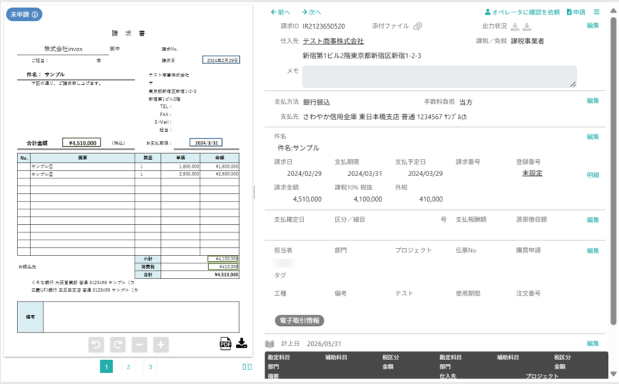Open 明細 details link
Screen dimensions: 619x384
tap(593, 175)
